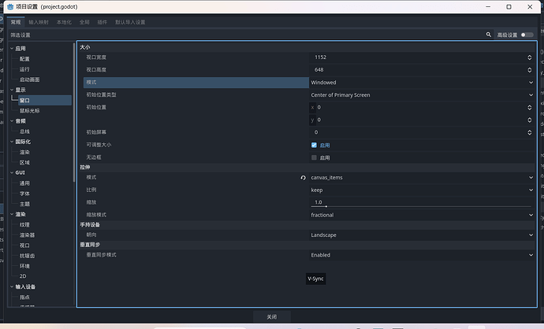The height and width of the screenshot is (329, 544).
Task: Select 总线 under 音频
Action: [x=24, y=131]
